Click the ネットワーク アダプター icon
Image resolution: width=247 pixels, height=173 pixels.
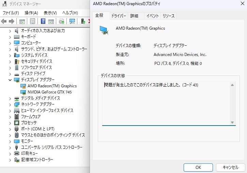[x=17, y=104]
